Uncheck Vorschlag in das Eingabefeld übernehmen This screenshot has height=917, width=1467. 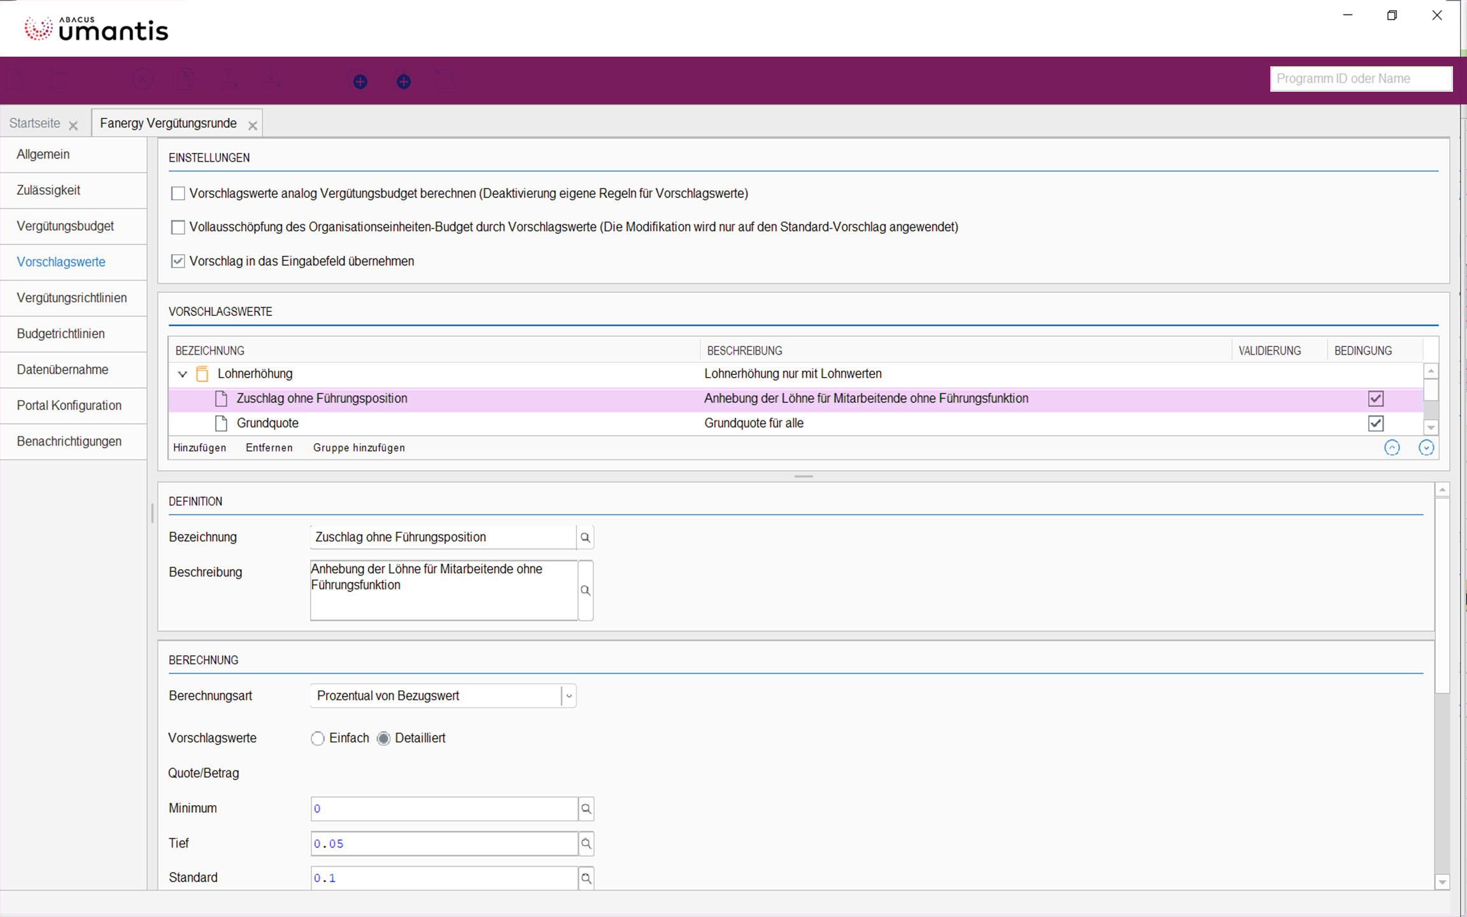click(x=178, y=261)
